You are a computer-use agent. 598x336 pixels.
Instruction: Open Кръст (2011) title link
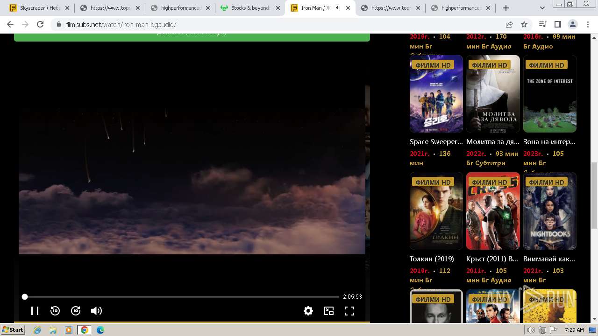click(493, 259)
